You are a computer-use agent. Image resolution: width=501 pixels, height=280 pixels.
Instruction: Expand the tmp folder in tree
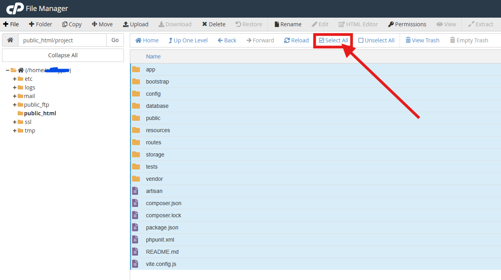(15, 131)
